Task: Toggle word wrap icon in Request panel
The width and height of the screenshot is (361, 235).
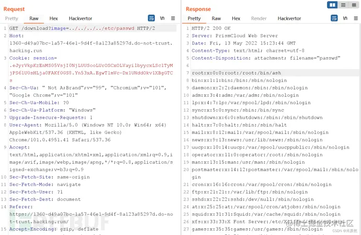Action: [x=151, y=18]
